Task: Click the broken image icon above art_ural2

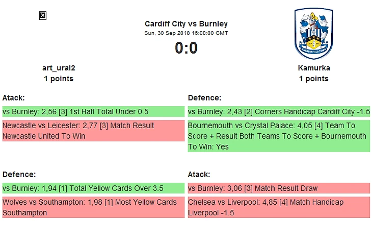Action: [43, 16]
